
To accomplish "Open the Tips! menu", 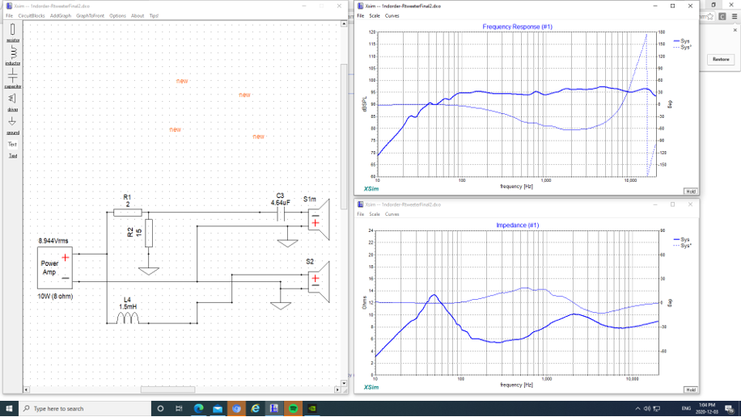I will [x=154, y=15].
